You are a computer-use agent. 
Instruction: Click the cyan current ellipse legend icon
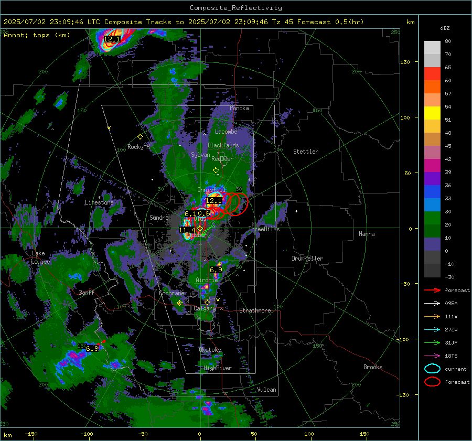[x=432, y=369]
